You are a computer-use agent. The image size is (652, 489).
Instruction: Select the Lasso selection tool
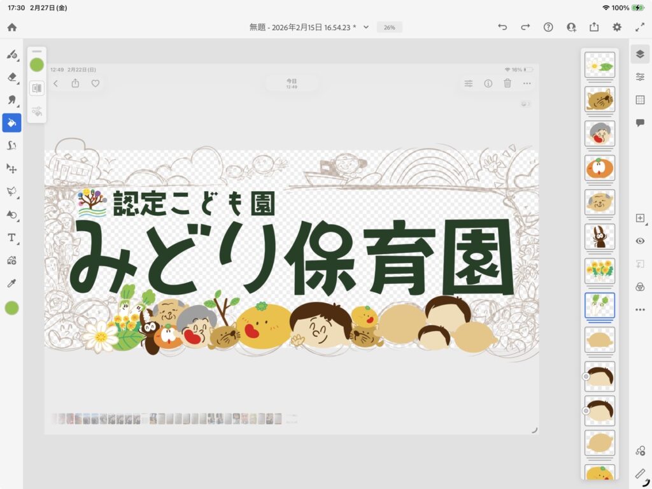(11, 191)
